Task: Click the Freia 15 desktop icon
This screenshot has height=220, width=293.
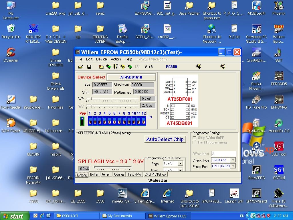Action: [279, 198]
